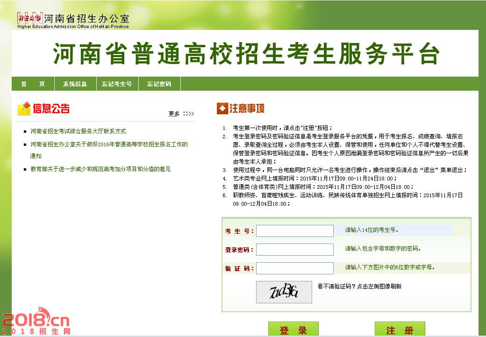Open the 2016年普通高等学校招生报名工作 notice
Image resolution: width=486 pixels, height=337 pixels.
pyautogui.click(x=109, y=144)
